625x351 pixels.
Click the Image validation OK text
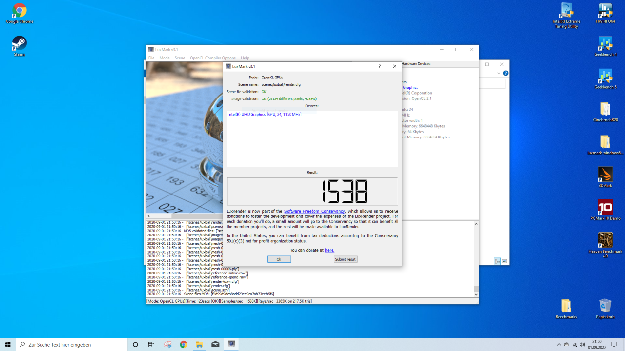[x=289, y=98]
